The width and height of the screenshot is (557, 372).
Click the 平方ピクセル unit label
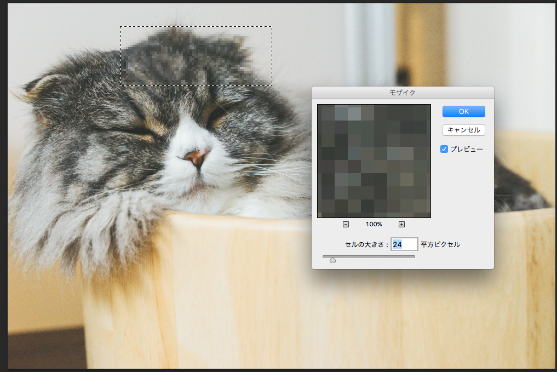point(440,244)
